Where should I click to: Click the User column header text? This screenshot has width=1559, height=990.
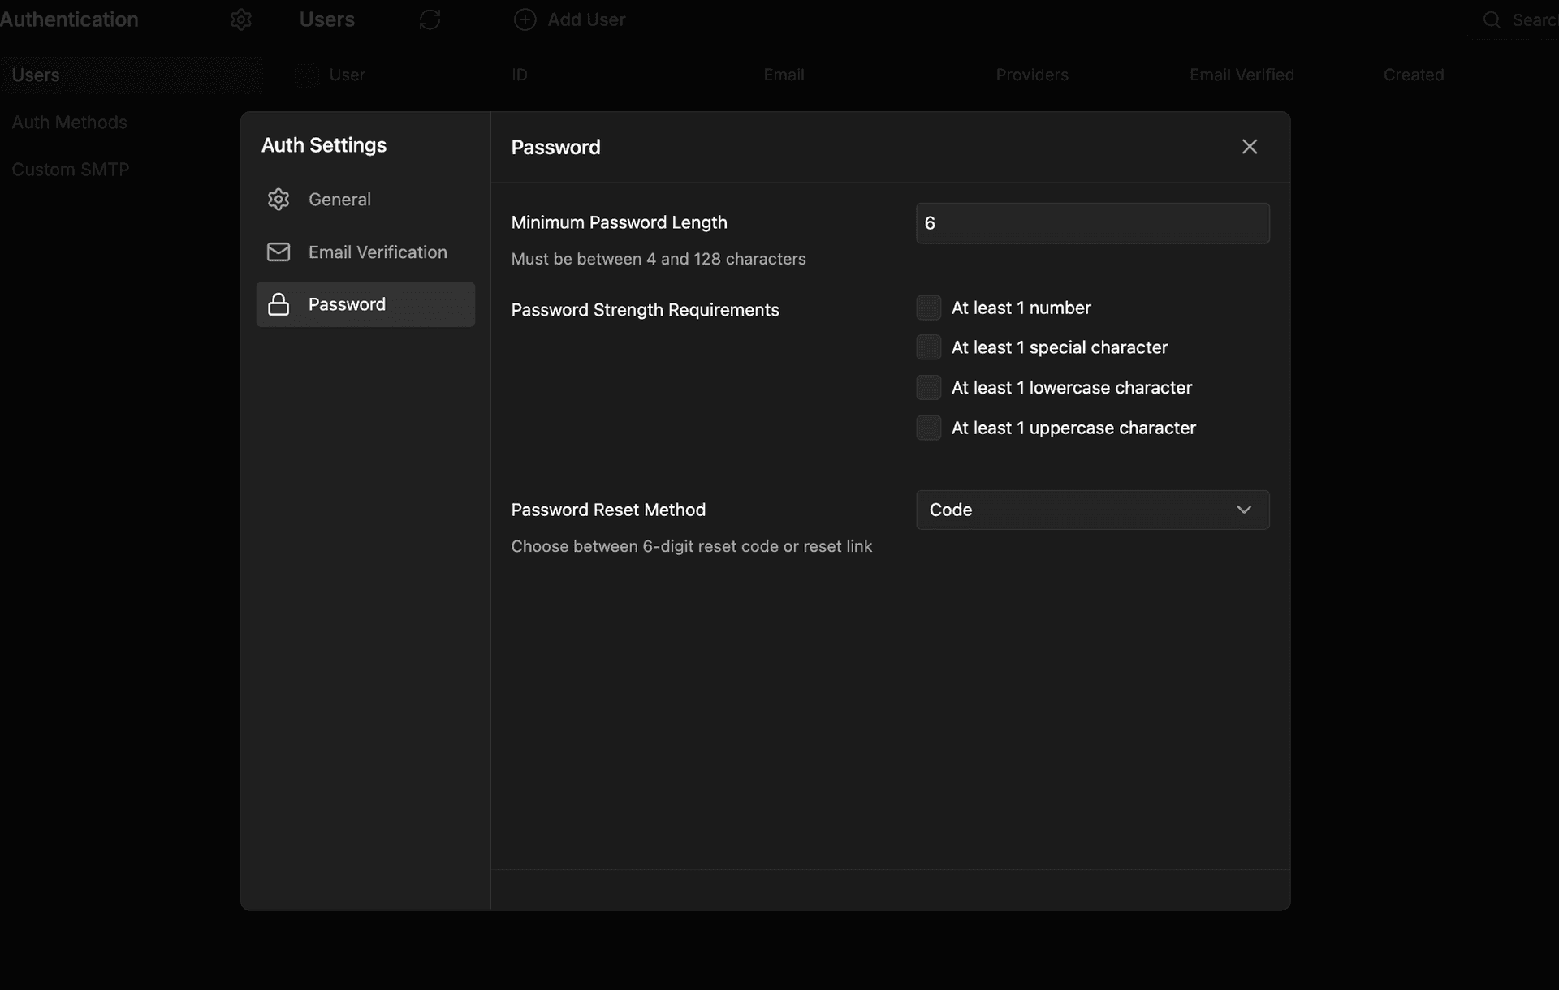pos(347,75)
